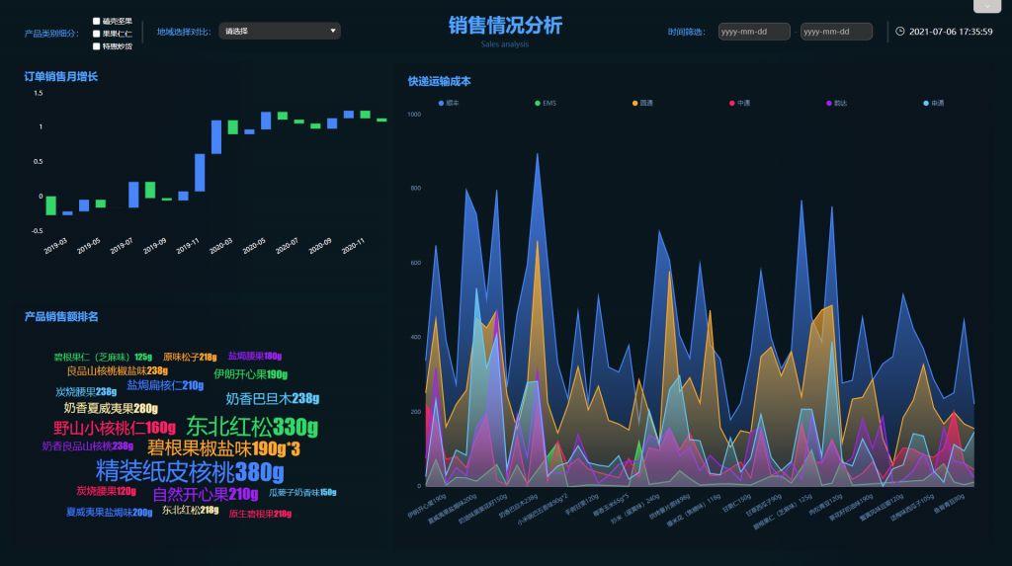Click the start date yyyy-mm-dd field
The image size is (1012, 566).
pyautogui.click(x=754, y=32)
